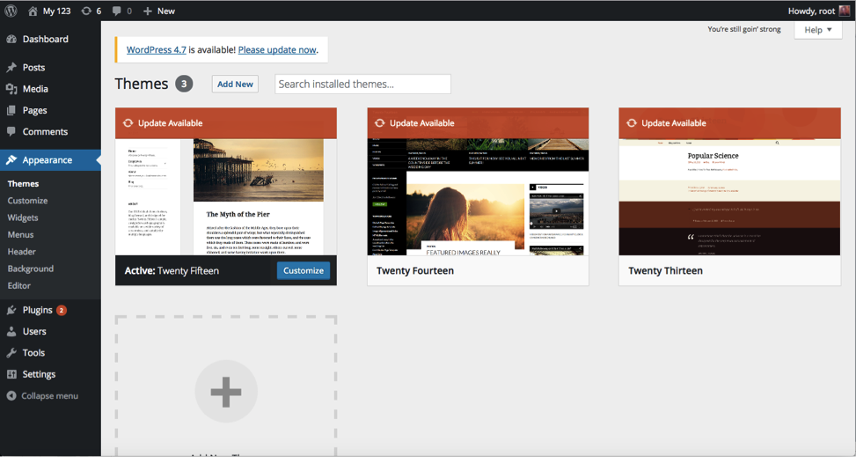Open the updates icon showing 6
This screenshot has width=856, height=457.
(x=85, y=11)
